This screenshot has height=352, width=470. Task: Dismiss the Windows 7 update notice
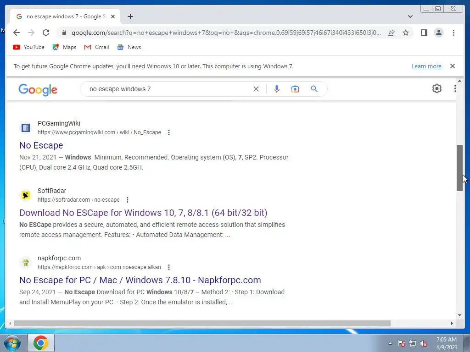(x=453, y=66)
